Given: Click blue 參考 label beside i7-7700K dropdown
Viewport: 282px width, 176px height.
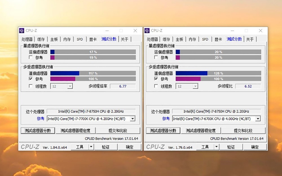Looking at the screenshot, I should coord(40,119).
